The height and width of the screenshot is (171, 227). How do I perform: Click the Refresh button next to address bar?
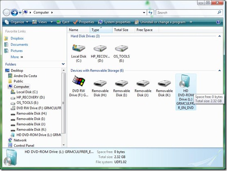[x=150, y=13]
